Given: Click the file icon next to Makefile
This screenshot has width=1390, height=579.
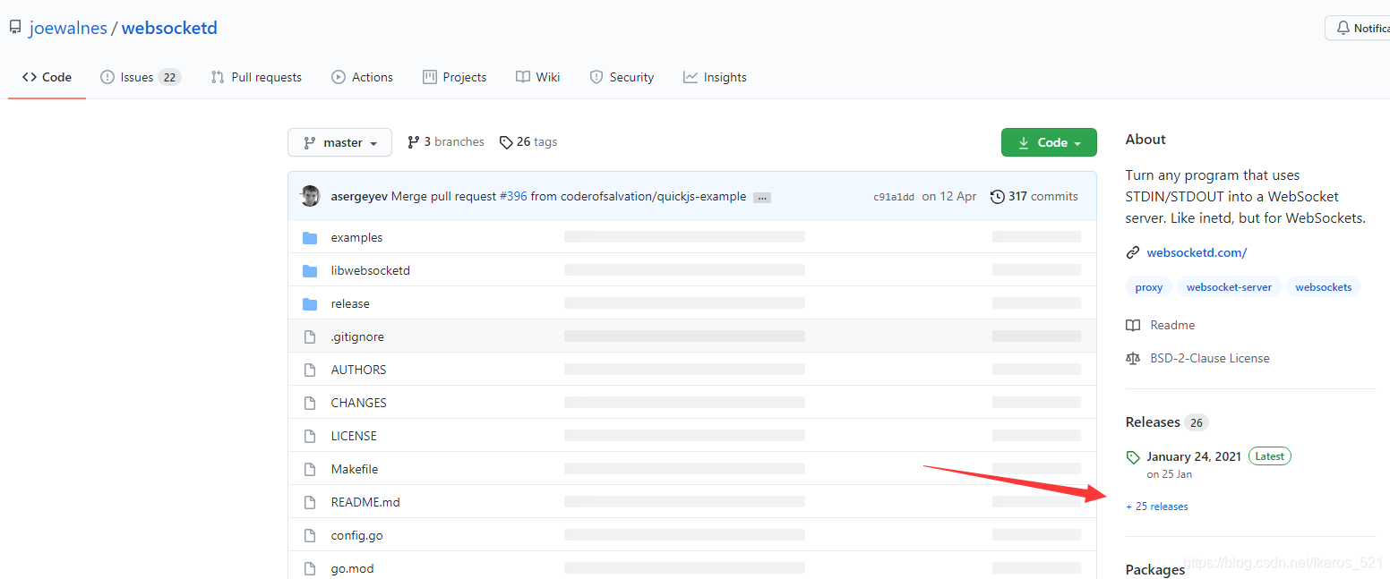Looking at the screenshot, I should (x=310, y=469).
